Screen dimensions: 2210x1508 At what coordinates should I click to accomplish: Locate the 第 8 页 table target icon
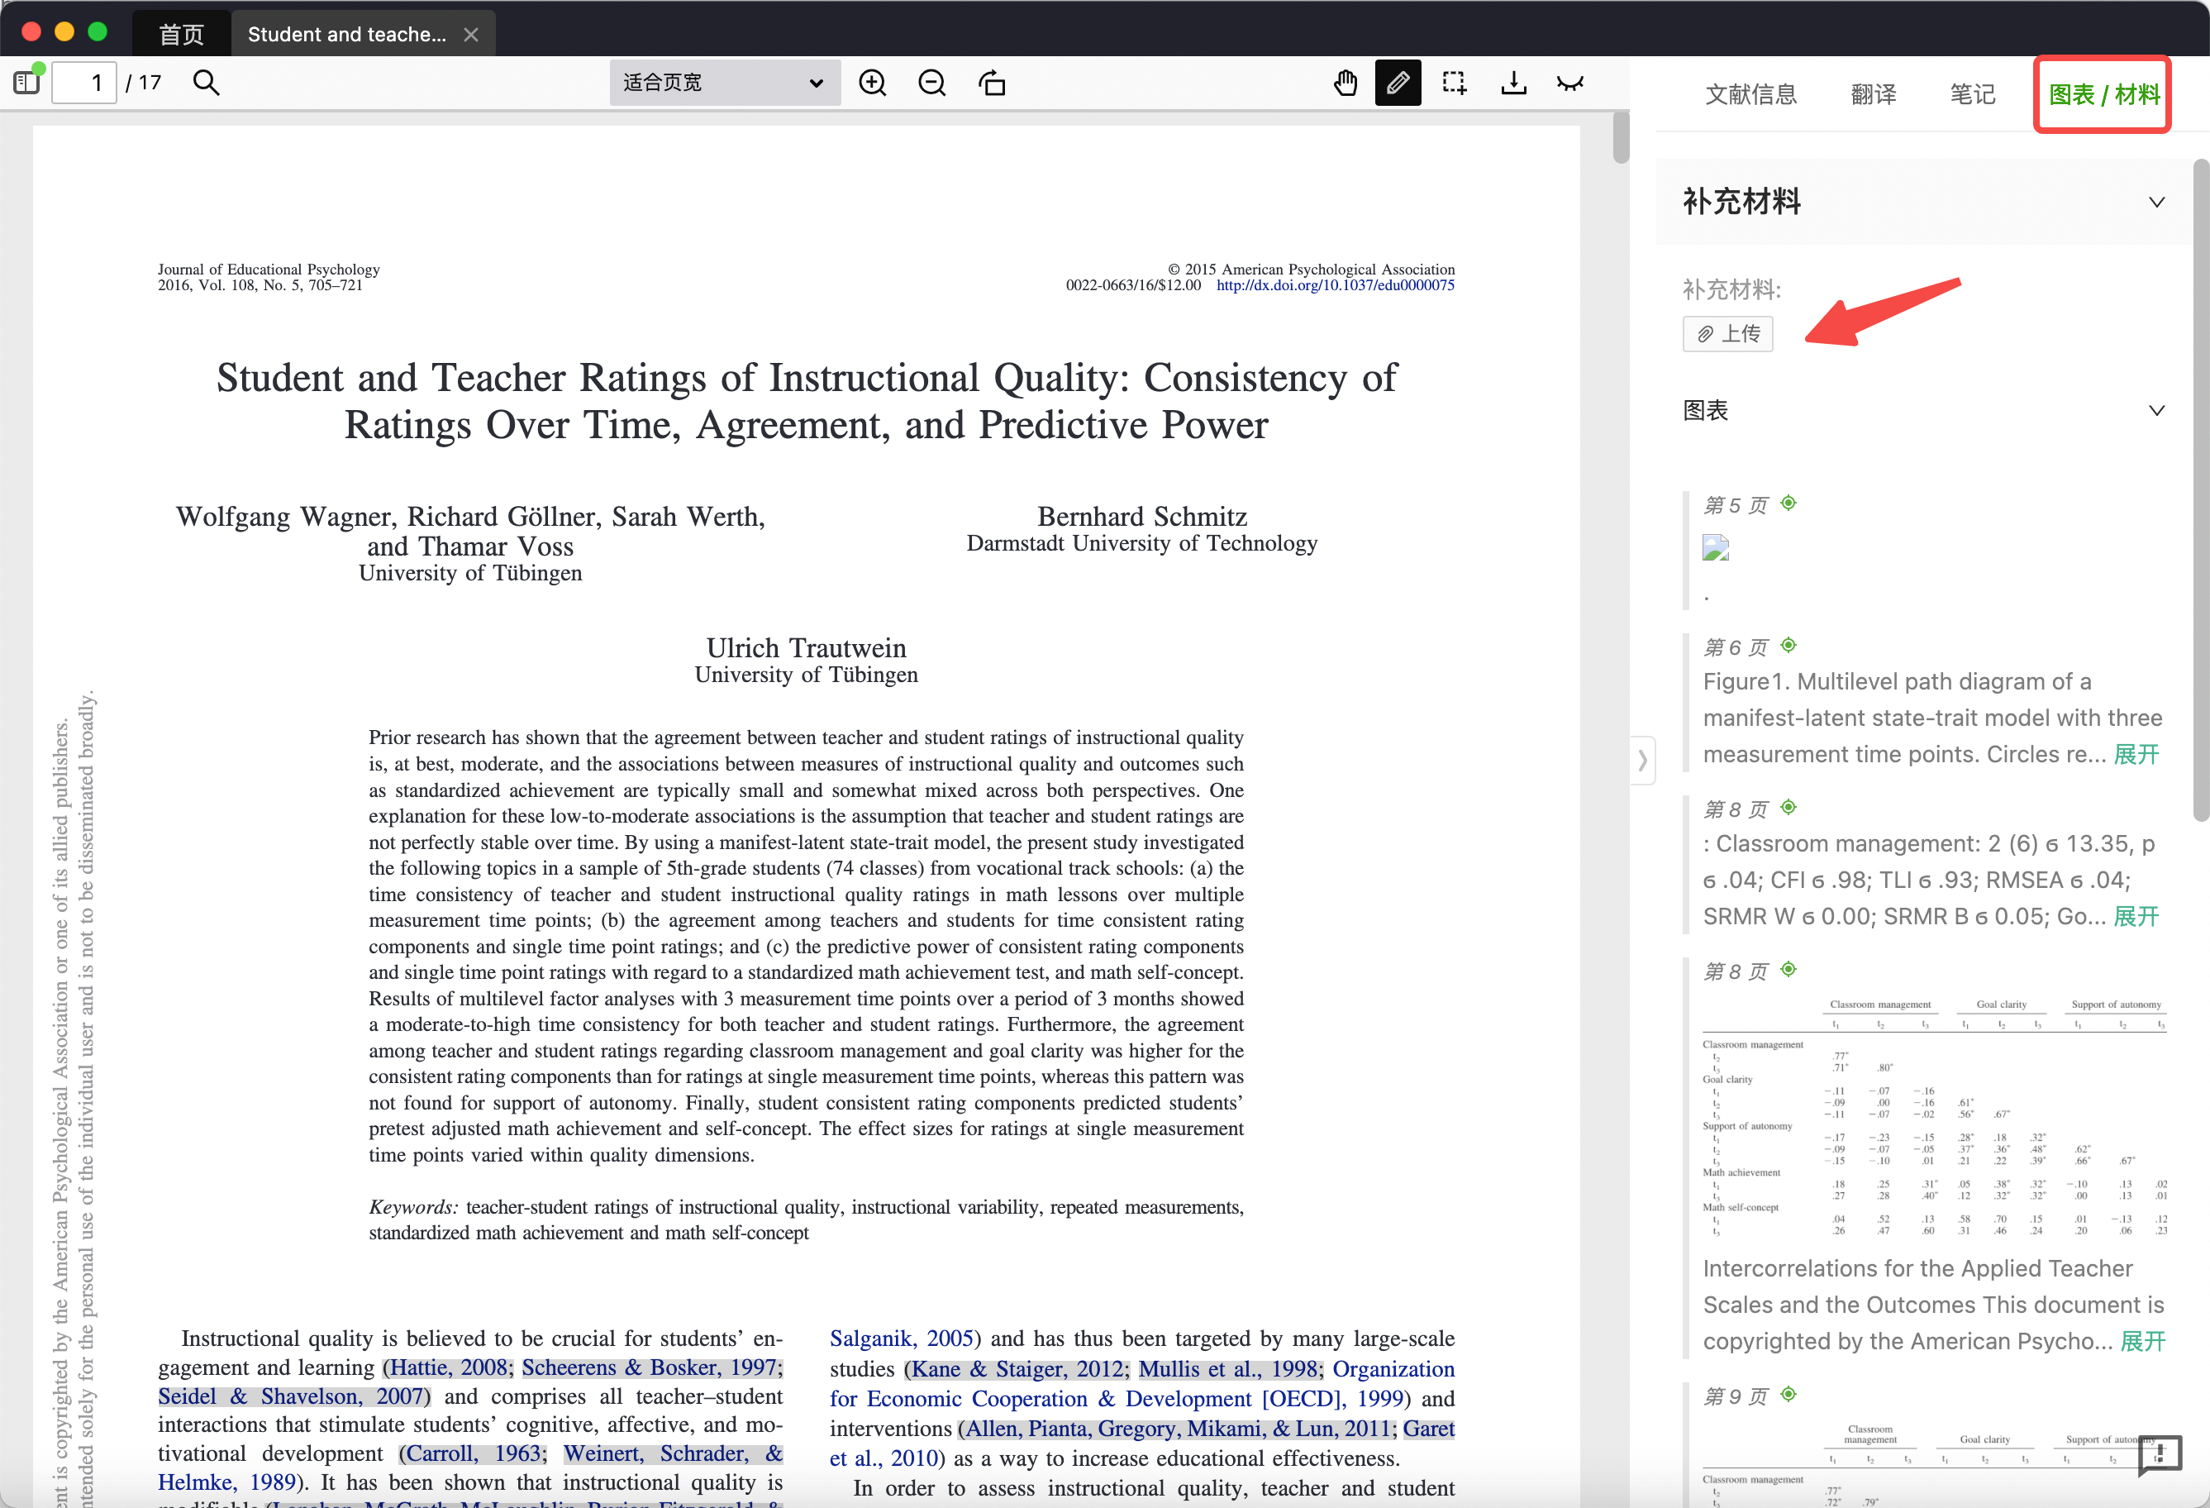click(x=1788, y=969)
